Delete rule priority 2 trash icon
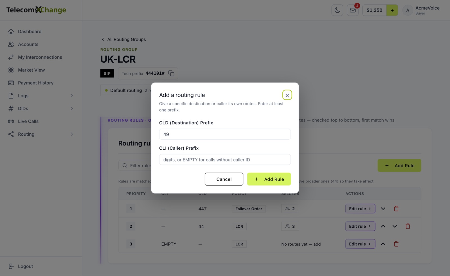Image resolution: width=450 pixels, height=276 pixels. 408,226
